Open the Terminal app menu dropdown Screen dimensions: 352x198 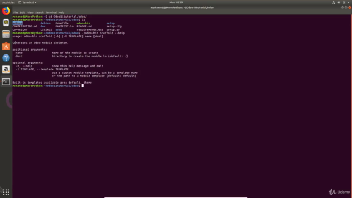(x=28, y=2)
